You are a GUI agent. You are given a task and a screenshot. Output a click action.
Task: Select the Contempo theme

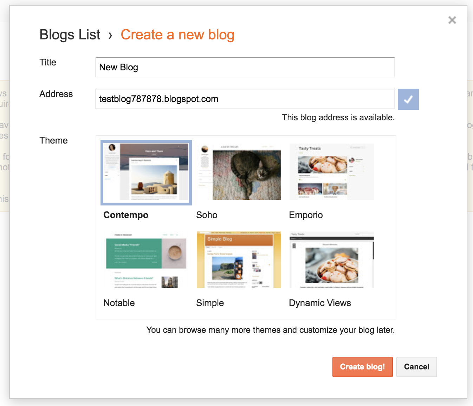[x=146, y=172]
